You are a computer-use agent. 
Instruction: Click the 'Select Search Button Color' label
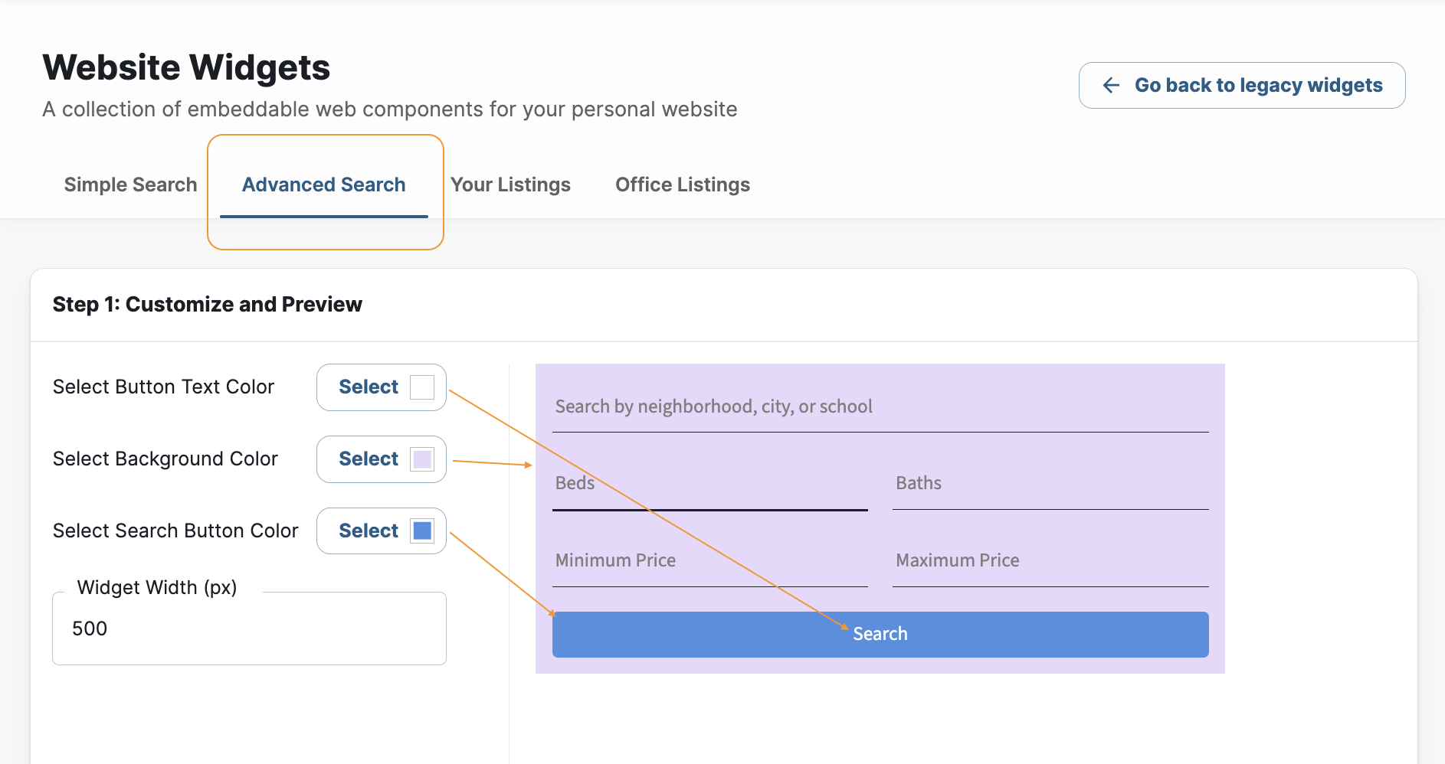(x=175, y=531)
